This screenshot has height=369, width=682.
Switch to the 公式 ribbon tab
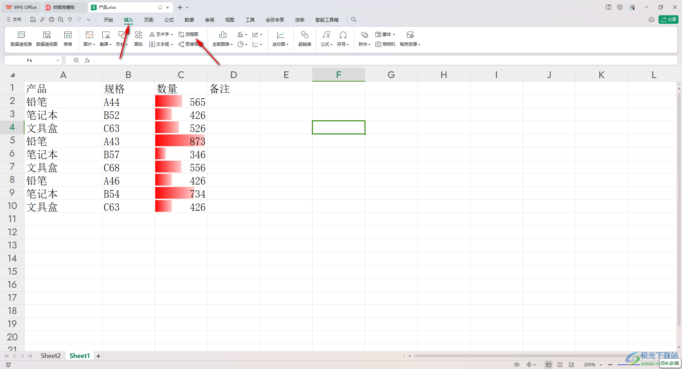tap(169, 20)
